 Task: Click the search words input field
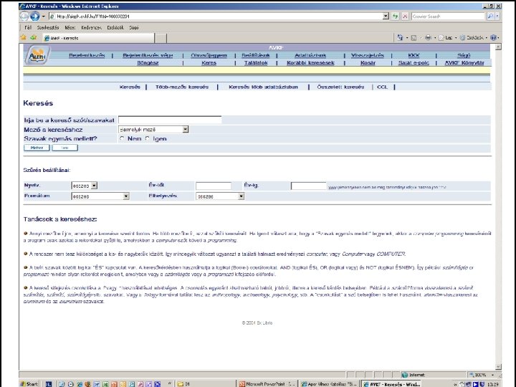[x=170, y=120]
